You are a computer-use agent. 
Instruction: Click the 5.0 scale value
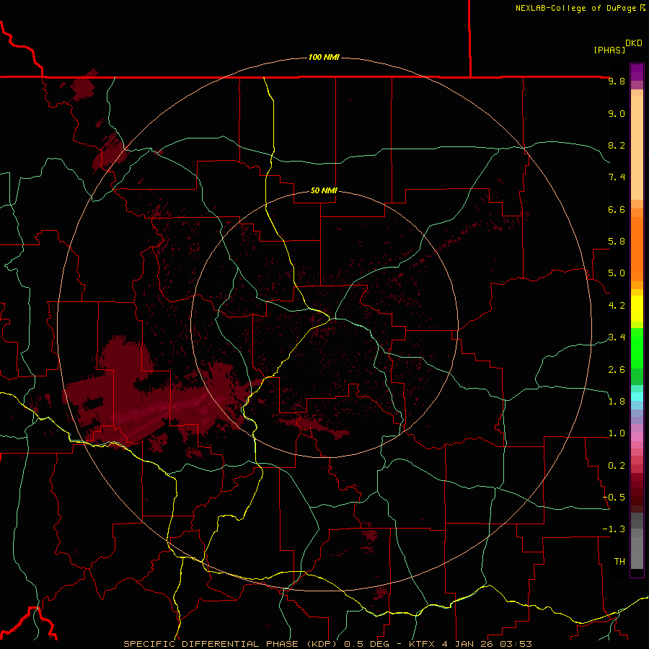[617, 273]
